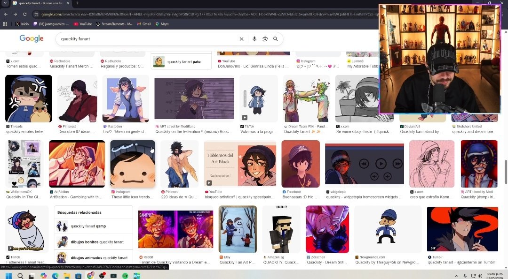Viewport: 508px width, 279px height.
Task: Open the Tumblr '@cainternn' GIF image
Action: pos(462,229)
